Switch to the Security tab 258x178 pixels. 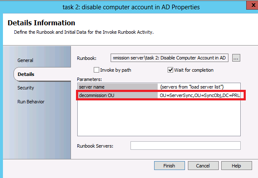[26, 88]
